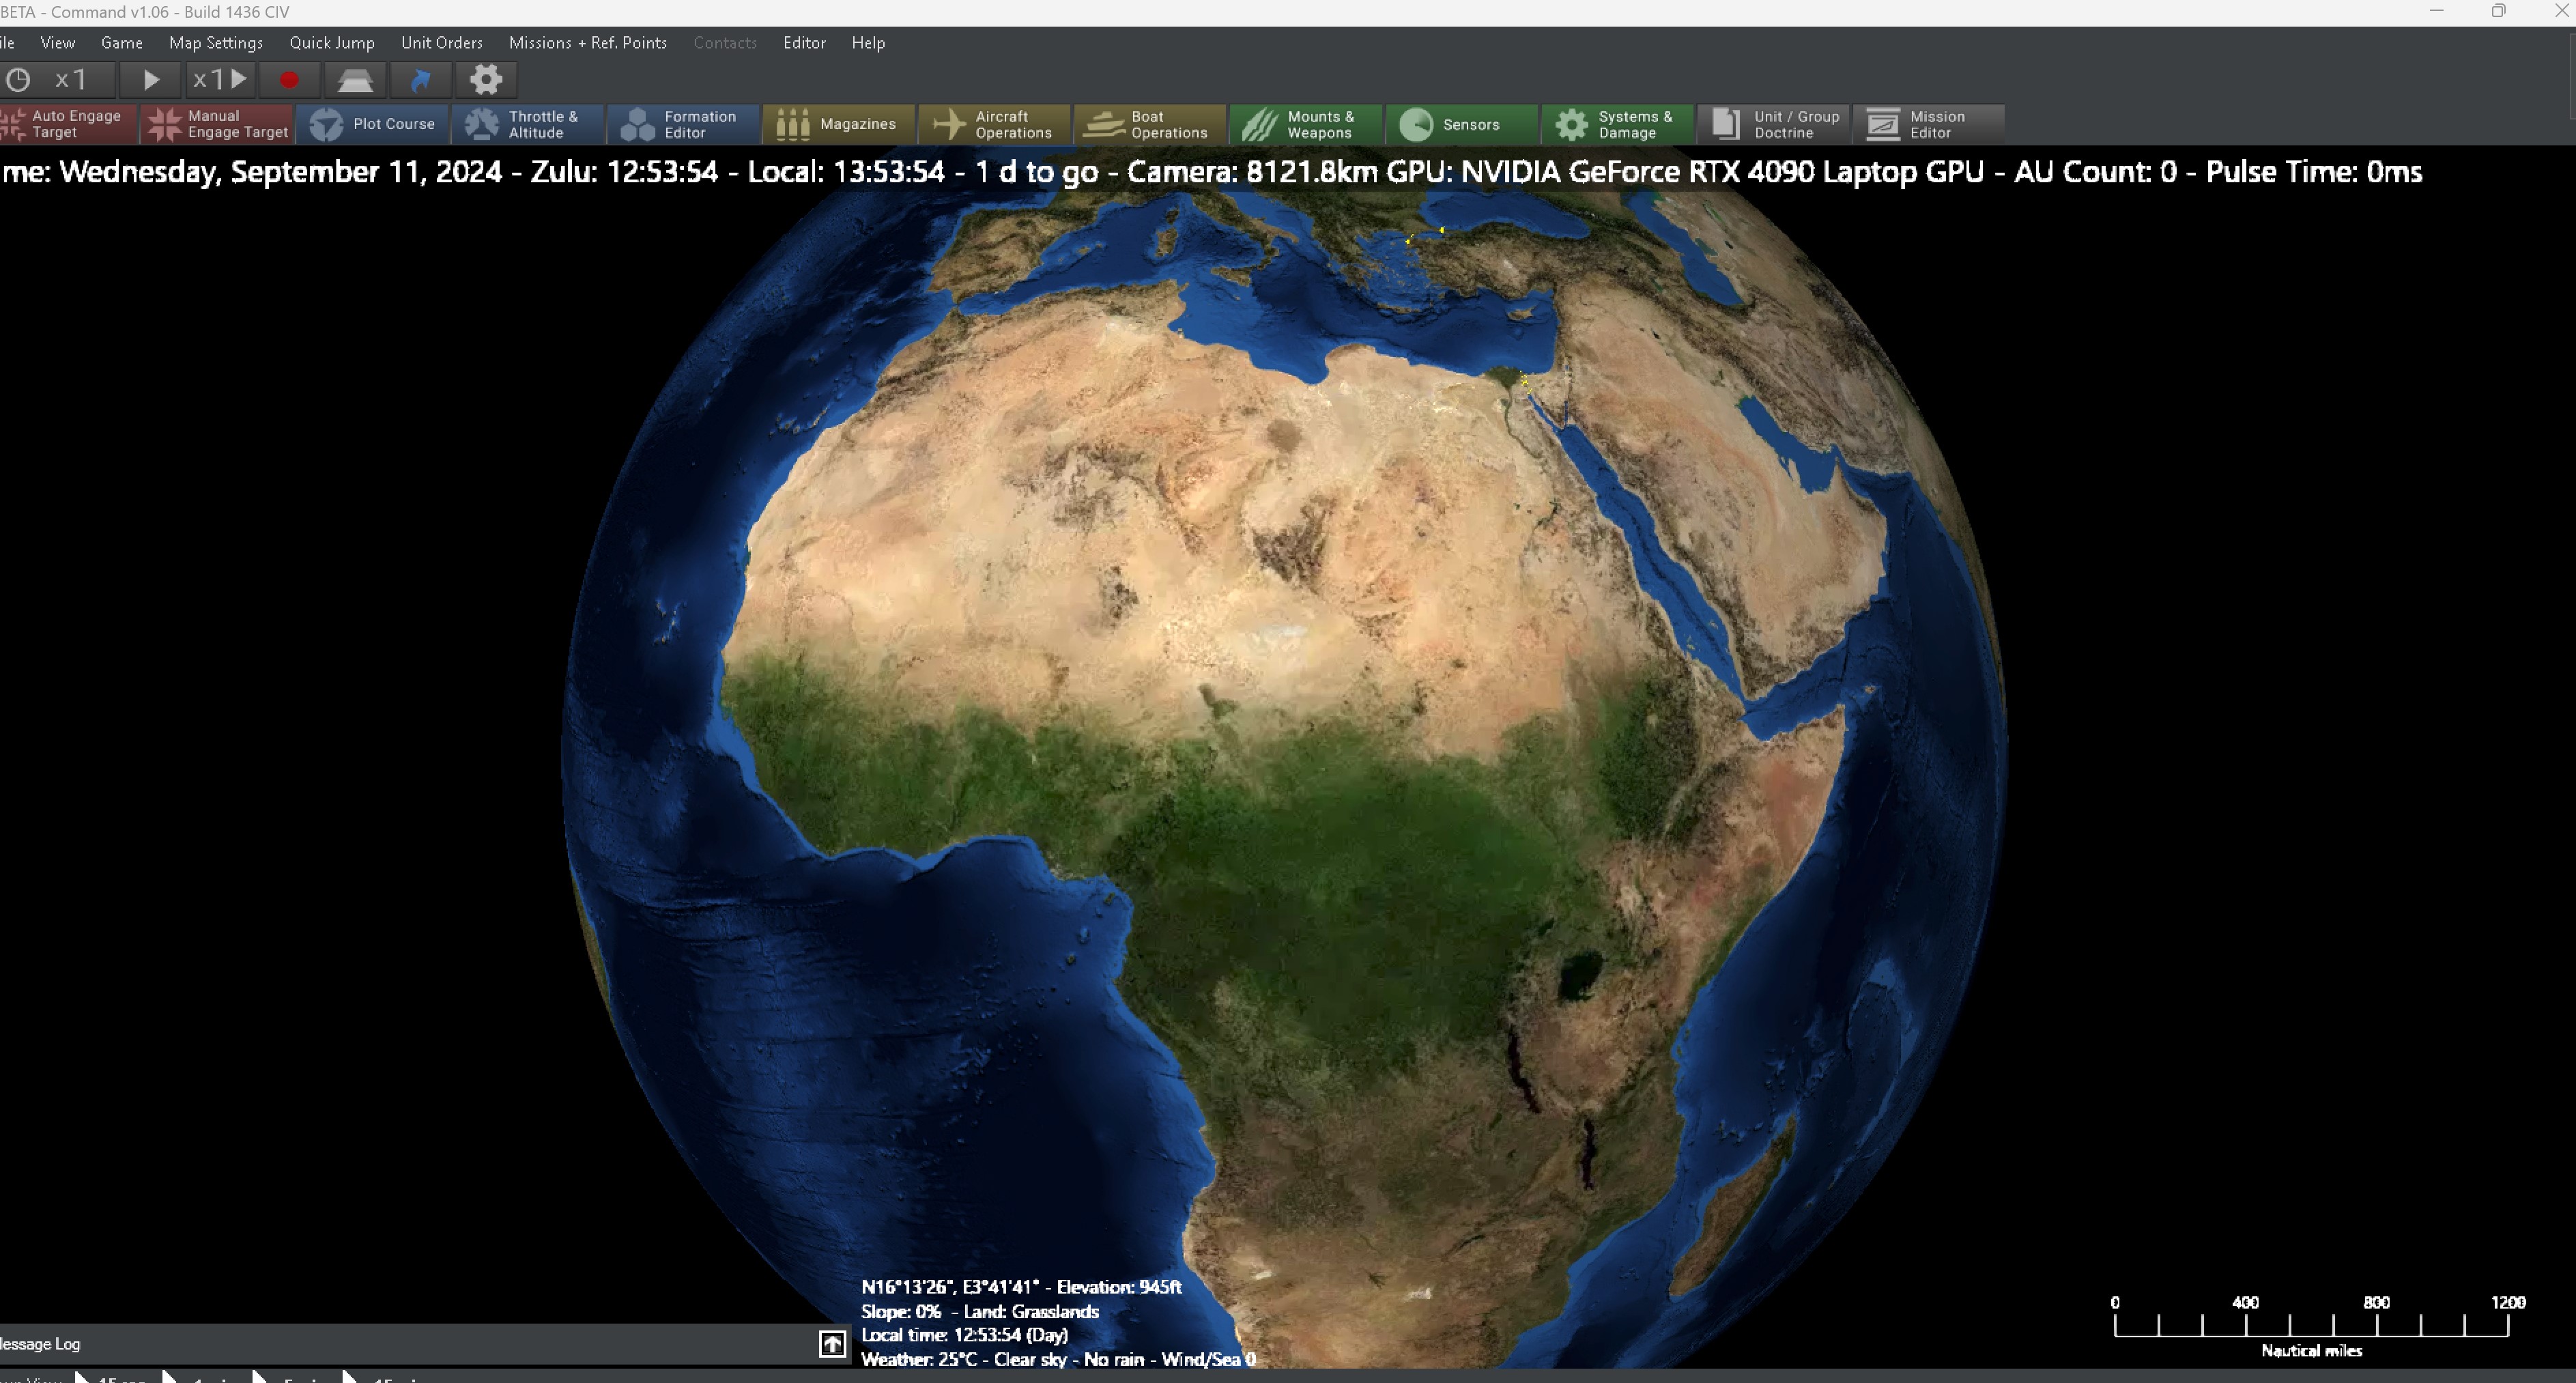Minimize the Command window
The width and height of the screenshot is (2576, 1383).
tap(2436, 11)
